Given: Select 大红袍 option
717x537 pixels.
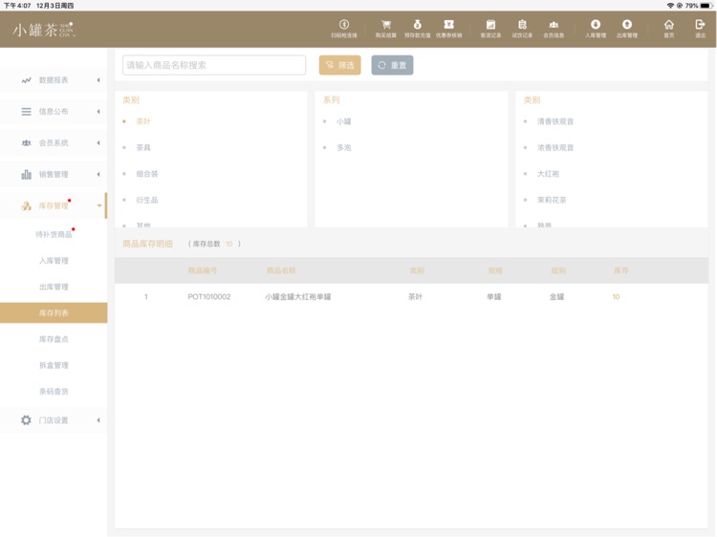Looking at the screenshot, I should pos(548,174).
